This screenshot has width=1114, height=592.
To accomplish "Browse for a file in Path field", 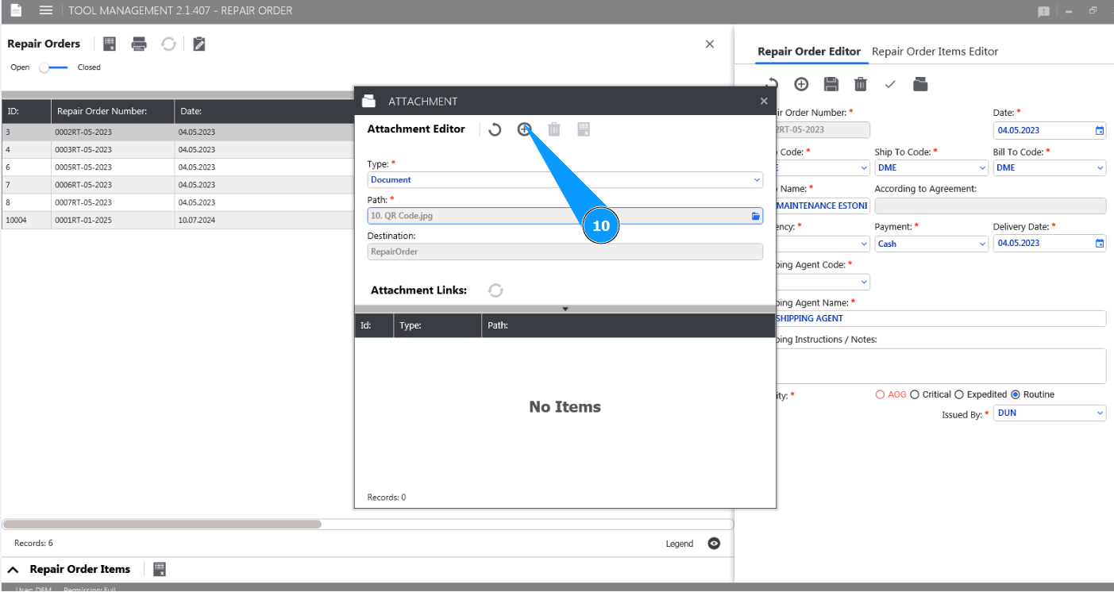I will pyautogui.click(x=756, y=216).
